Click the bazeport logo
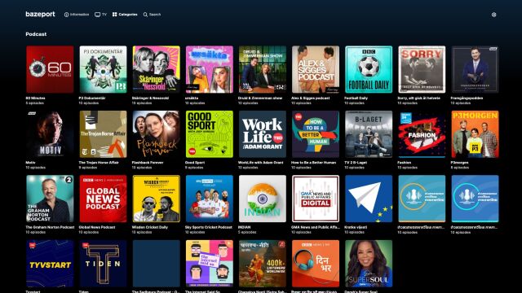Viewport: 522px width, 293px height. pos(40,15)
